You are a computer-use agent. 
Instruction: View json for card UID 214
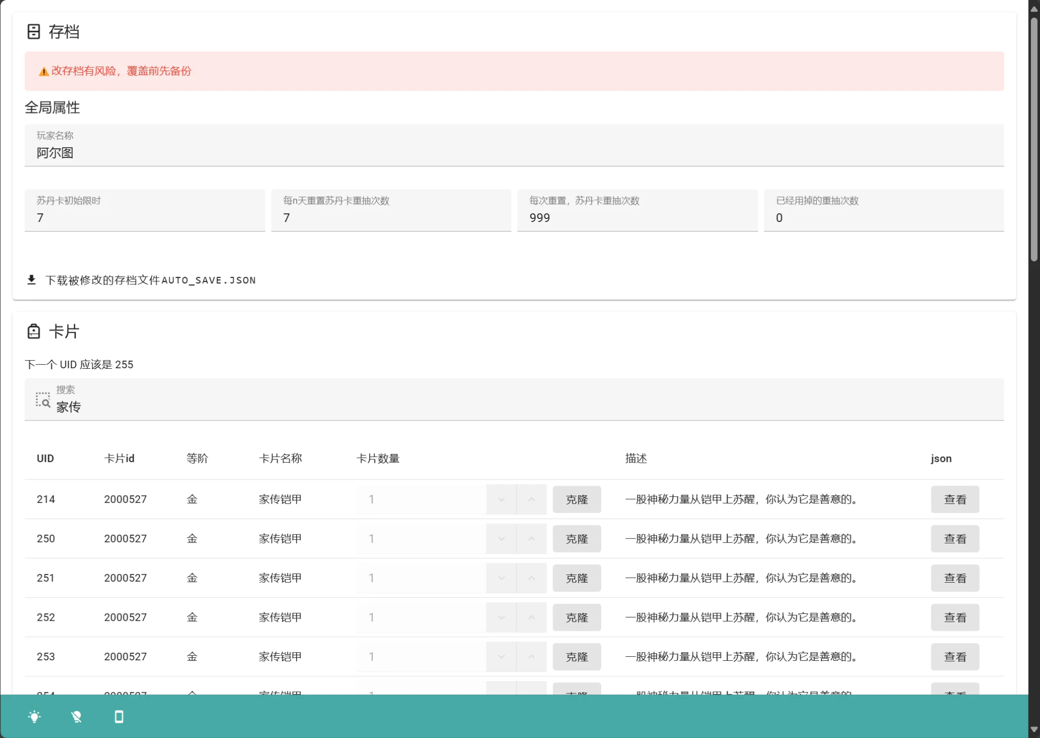(954, 499)
